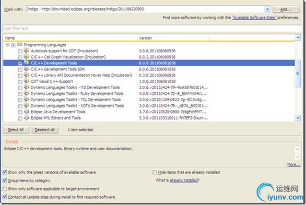Check Ruby Development Tools checkbox
Screen dimensions: 306x205
coord(20,94)
